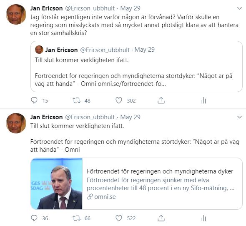This screenshot has width=246, height=226.
Task: Like the second tweet with 522 likes
Action: tap(119, 218)
